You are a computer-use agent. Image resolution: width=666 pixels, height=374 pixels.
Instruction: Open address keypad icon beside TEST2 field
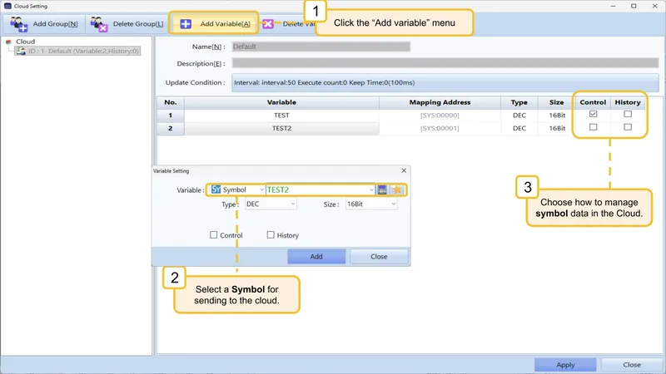[x=382, y=189]
